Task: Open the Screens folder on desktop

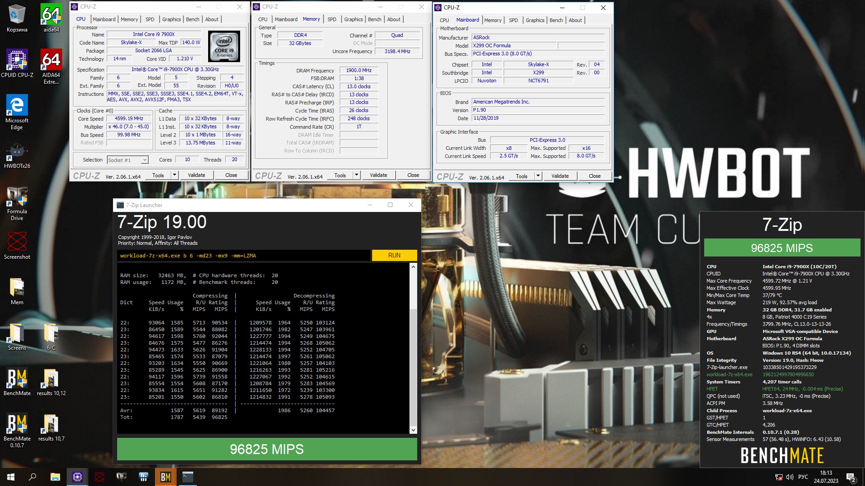Action: coord(17,337)
